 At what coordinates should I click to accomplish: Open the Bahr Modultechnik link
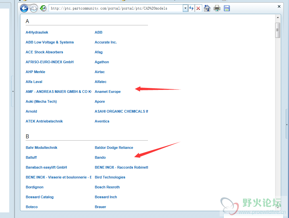[x=41, y=148]
